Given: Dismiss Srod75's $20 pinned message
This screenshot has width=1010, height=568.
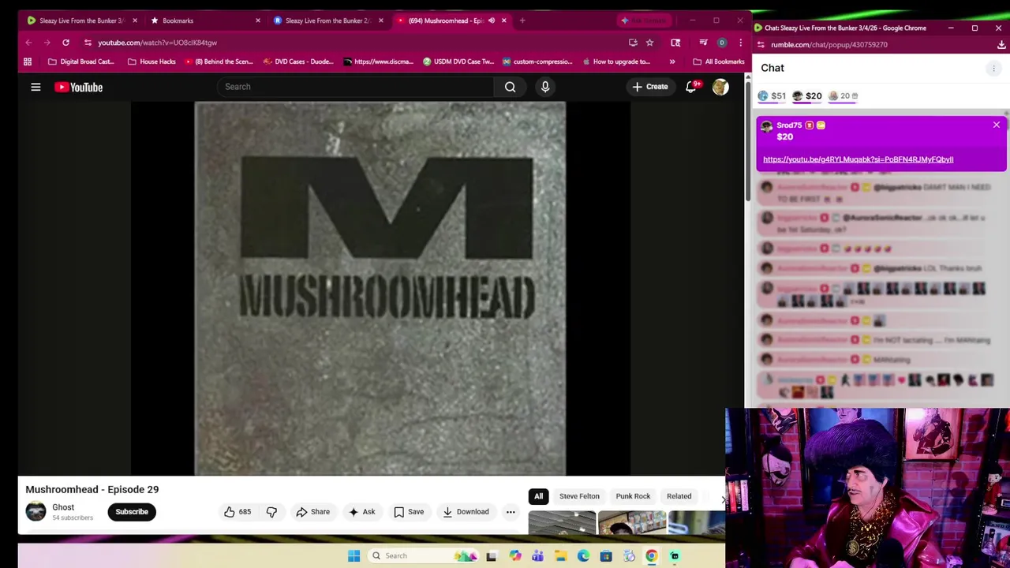Looking at the screenshot, I should pyautogui.click(x=997, y=125).
